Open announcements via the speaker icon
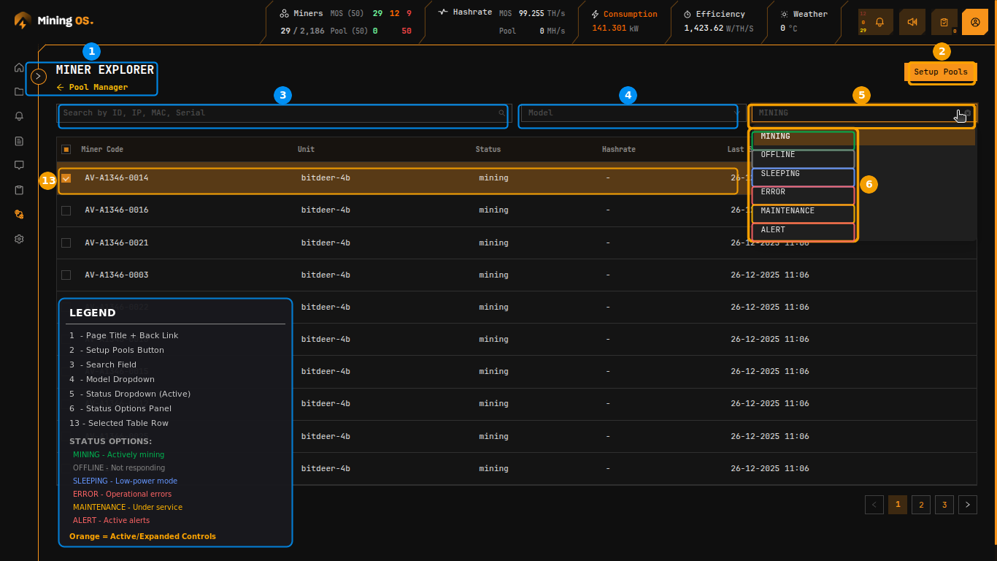This screenshot has width=997, height=561. coord(912,21)
